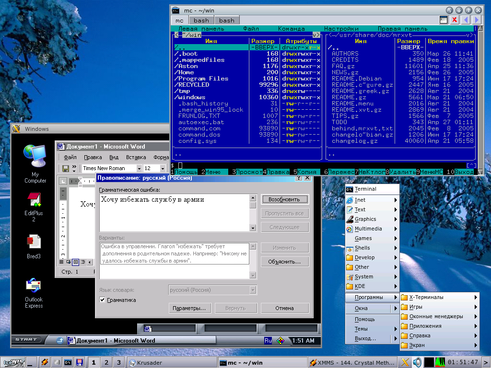Open the Bred3 desktop icon

34,246
